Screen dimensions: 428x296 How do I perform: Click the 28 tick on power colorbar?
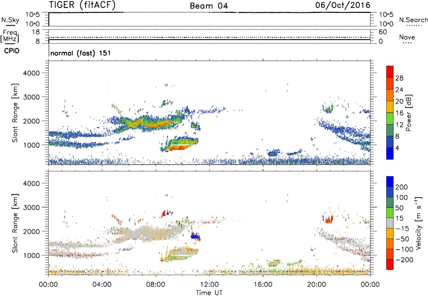point(399,78)
